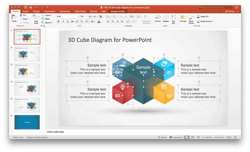Select slide 2 thumbnail
Image resolution: width=250 pixels, height=152 pixels.
pos(27,54)
